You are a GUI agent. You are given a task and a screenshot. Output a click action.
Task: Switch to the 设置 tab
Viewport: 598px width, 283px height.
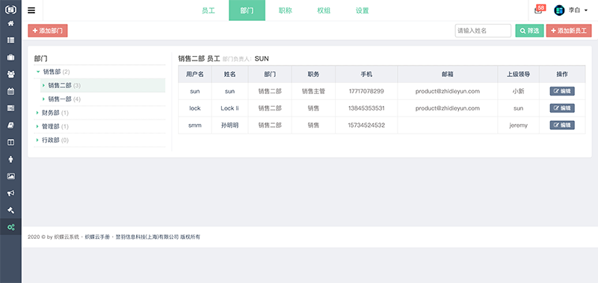point(363,10)
